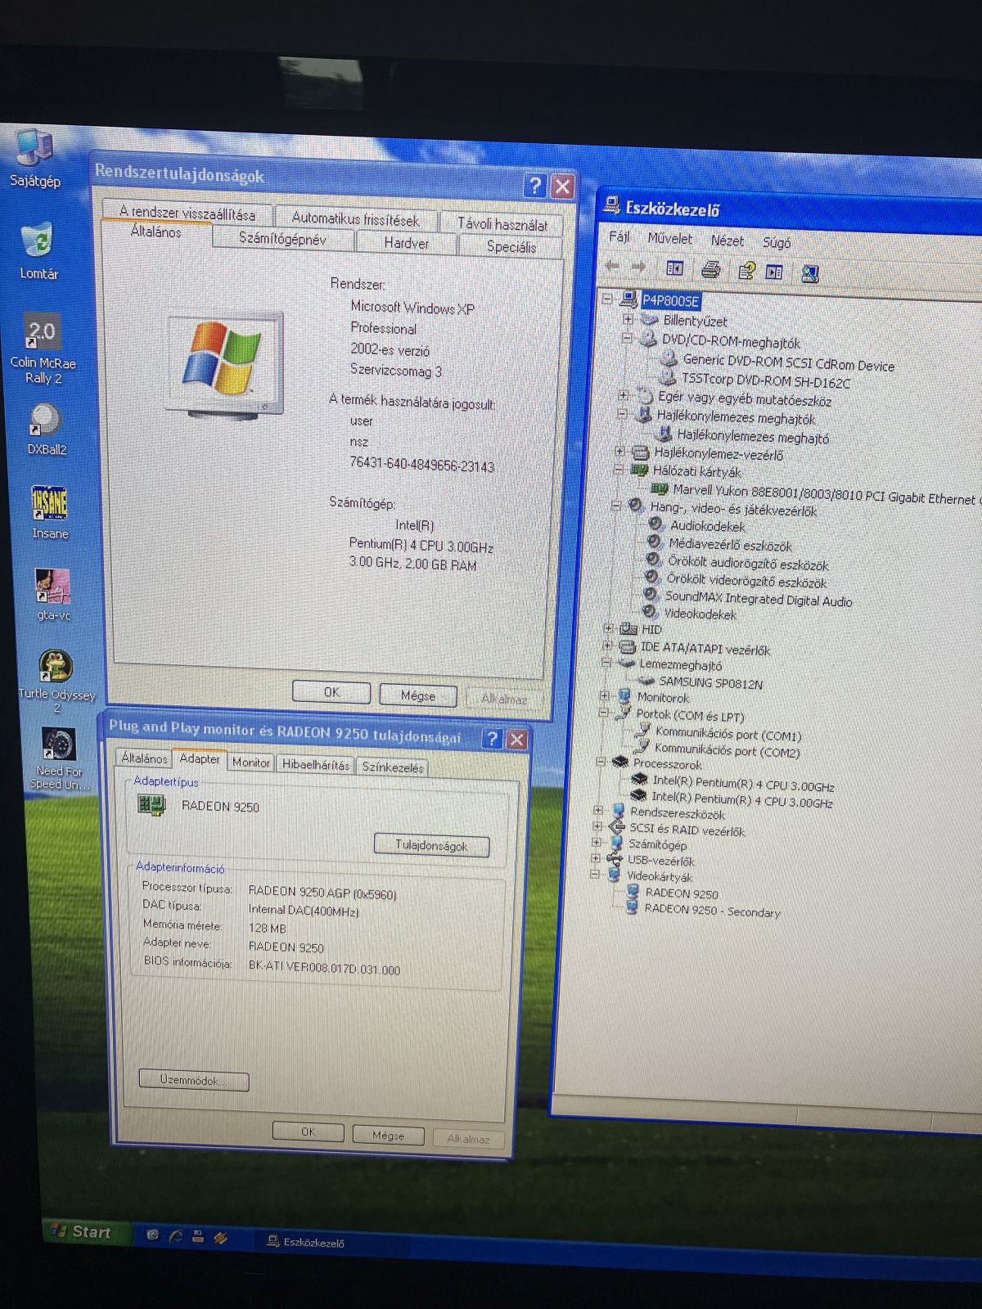Select SoundMAX Integrated Digital Audio device
The height and width of the screenshot is (1309, 982).
[x=758, y=599]
